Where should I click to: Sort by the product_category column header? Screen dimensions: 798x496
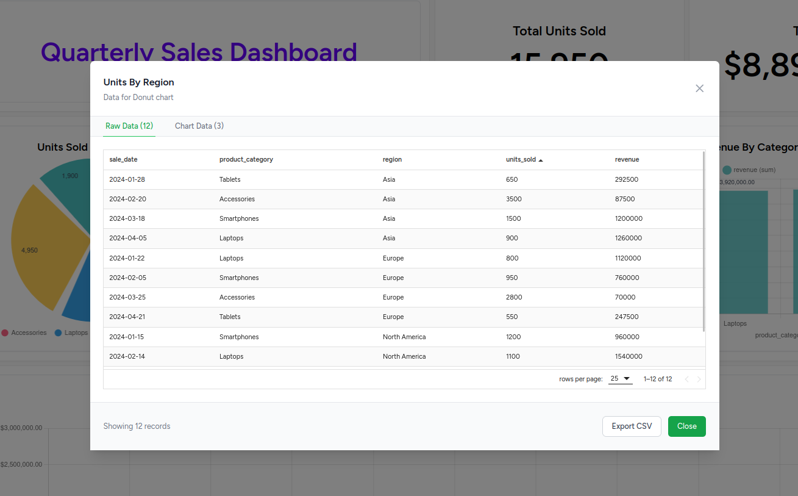tap(246, 160)
